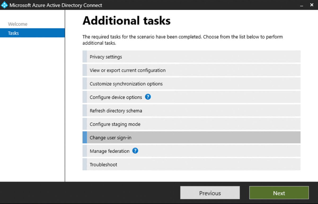Click the Azure AD Connect logo icon

point(5,5)
